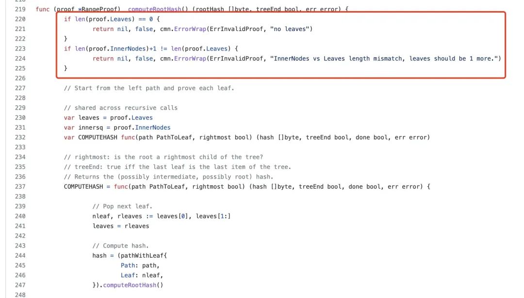The height and width of the screenshot is (298, 524).
Task: Click line number 244
Action: pos(20,255)
